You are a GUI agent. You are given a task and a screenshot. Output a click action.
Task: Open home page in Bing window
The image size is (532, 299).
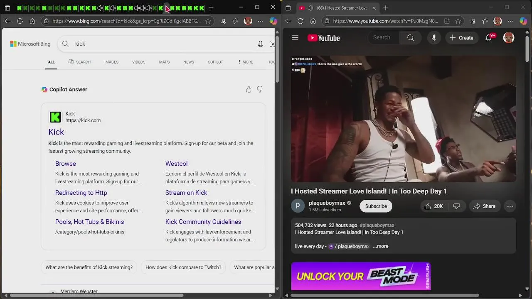point(32,21)
